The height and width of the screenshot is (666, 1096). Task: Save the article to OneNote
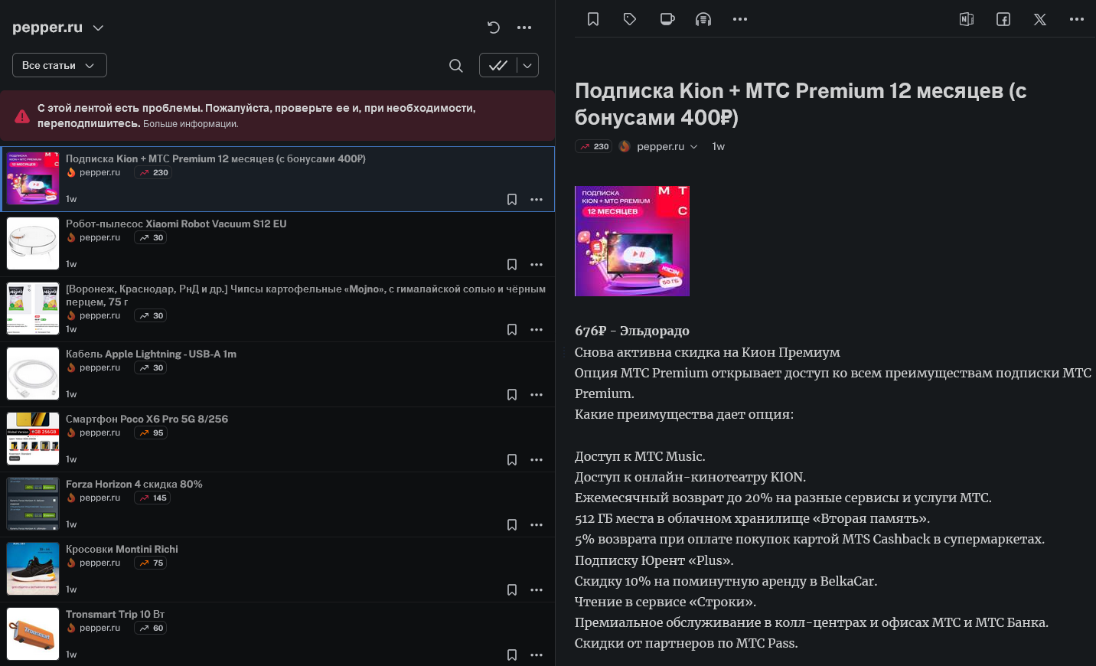point(967,19)
